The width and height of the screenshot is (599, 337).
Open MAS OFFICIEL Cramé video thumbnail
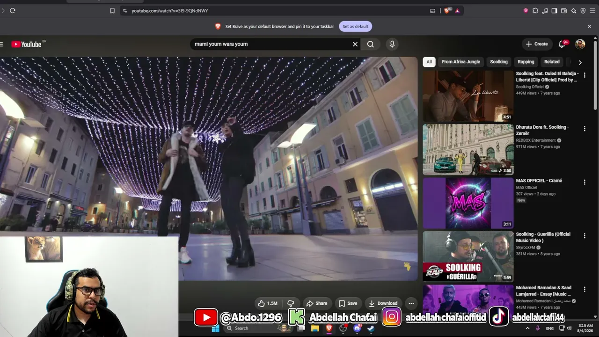click(x=468, y=203)
